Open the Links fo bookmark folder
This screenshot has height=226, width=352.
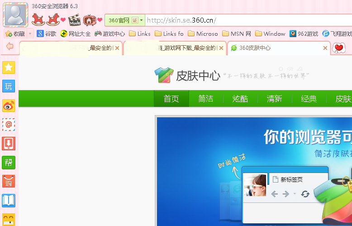(169, 34)
